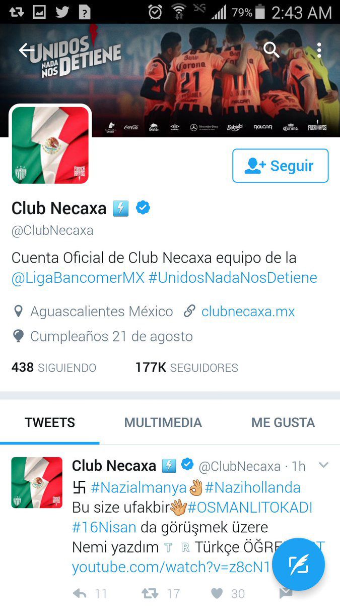The height and width of the screenshot is (606, 340).
Task: Open the youtube.com link in tweet
Action: [x=171, y=567]
